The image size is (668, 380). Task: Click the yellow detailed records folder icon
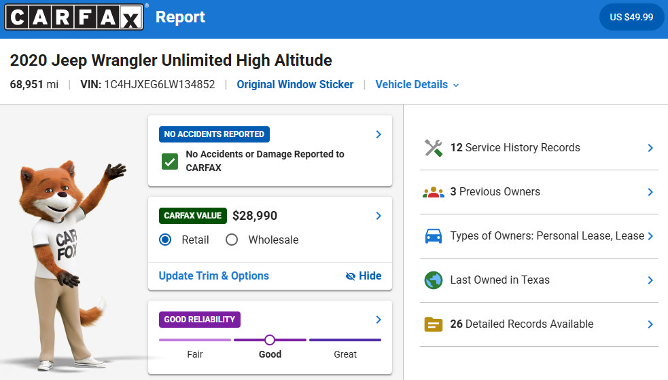point(434,324)
